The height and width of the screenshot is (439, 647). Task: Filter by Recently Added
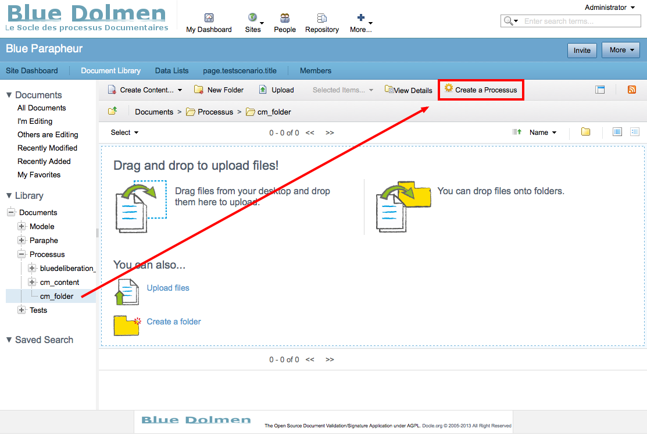pos(44,161)
